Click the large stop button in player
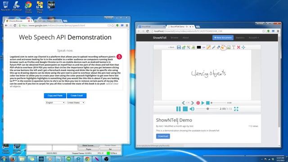Viewport: 288px width, 162px height. pos(185,109)
